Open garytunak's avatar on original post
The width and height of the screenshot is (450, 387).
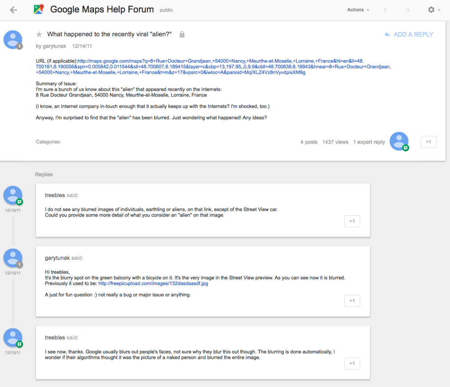pyautogui.click(x=13, y=39)
